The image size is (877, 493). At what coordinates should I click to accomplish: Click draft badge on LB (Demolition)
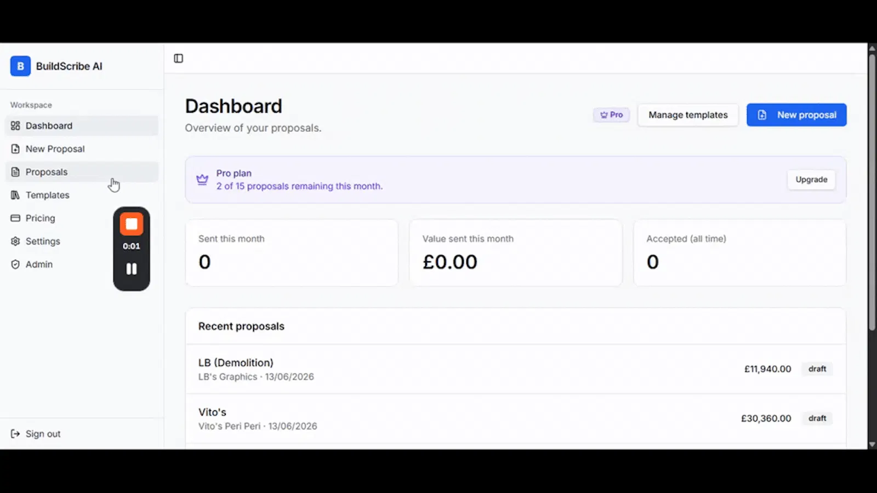tap(817, 369)
